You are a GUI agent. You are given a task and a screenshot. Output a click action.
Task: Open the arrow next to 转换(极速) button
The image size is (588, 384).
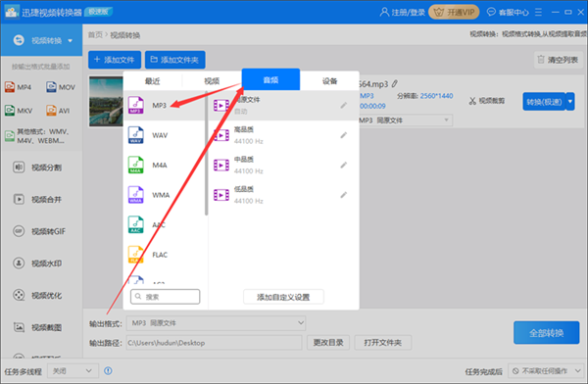[x=570, y=101]
